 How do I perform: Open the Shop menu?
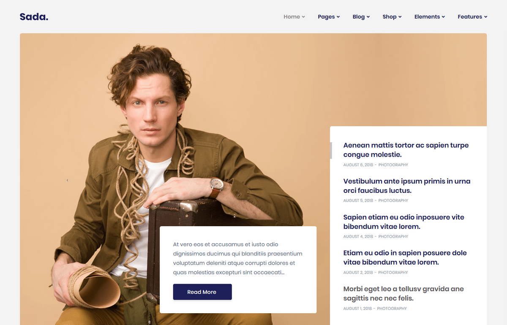coord(392,17)
